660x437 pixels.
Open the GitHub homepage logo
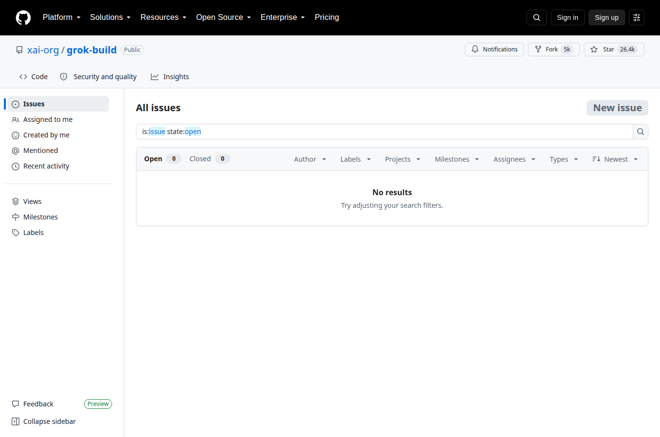[x=23, y=17]
